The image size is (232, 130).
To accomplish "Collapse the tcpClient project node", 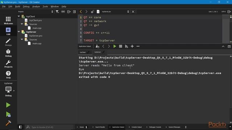I will tap(19, 16).
